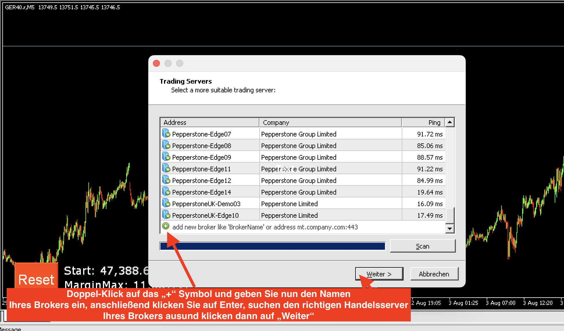This screenshot has width=564, height=331.
Task: Click Pepperstone Group Limited in Edge14 row
Action: [299, 192]
